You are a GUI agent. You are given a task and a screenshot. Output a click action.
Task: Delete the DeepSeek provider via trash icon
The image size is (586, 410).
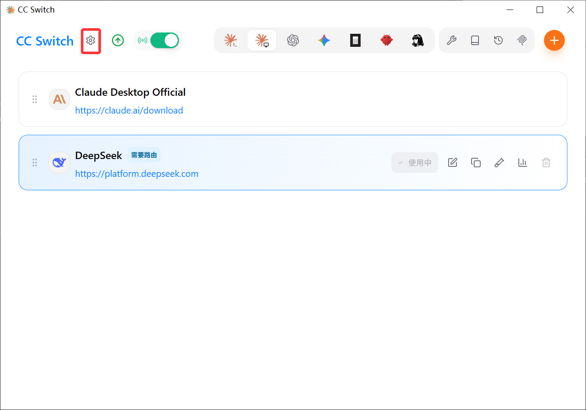[x=546, y=163]
